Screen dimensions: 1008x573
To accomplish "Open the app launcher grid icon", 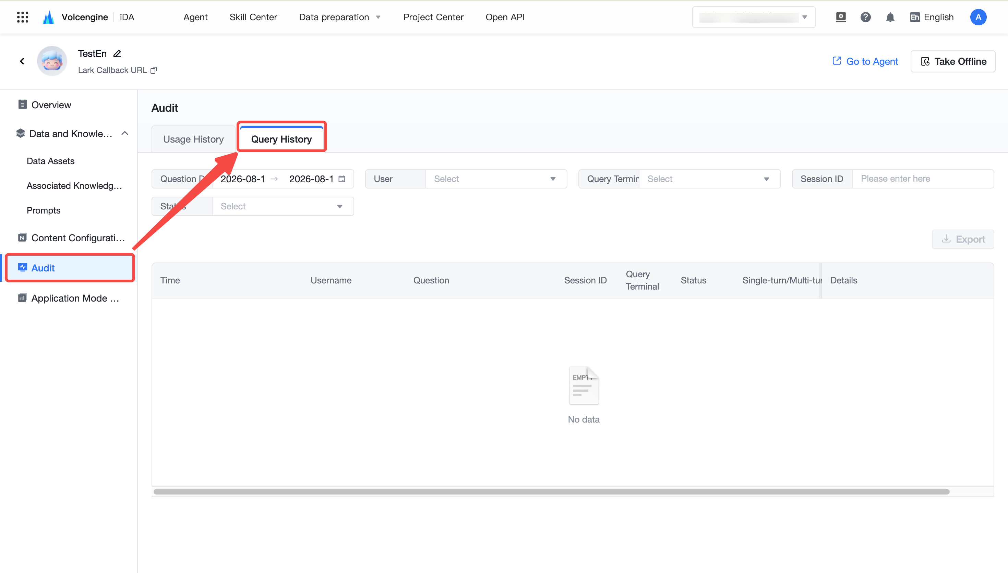I will [x=22, y=17].
